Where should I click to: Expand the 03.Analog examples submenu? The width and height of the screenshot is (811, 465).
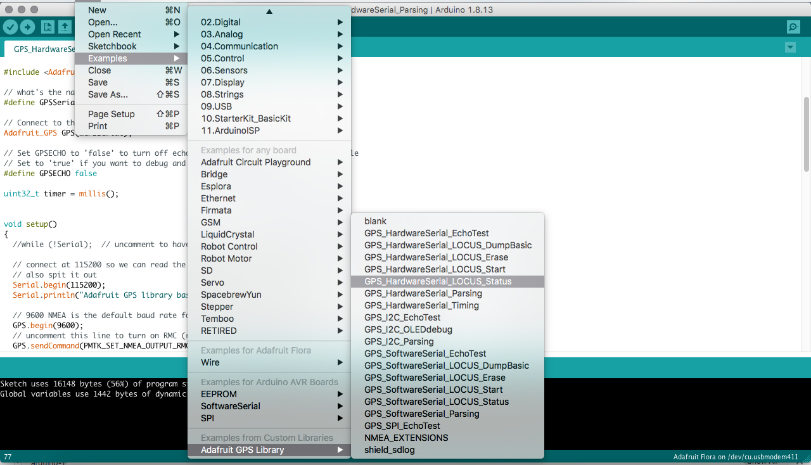pyautogui.click(x=269, y=34)
